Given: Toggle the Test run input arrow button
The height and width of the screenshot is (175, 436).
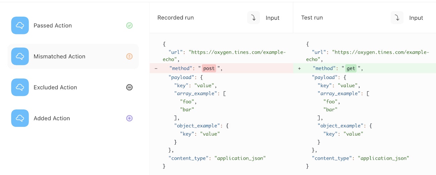Looking at the screenshot, I should point(397,18).
